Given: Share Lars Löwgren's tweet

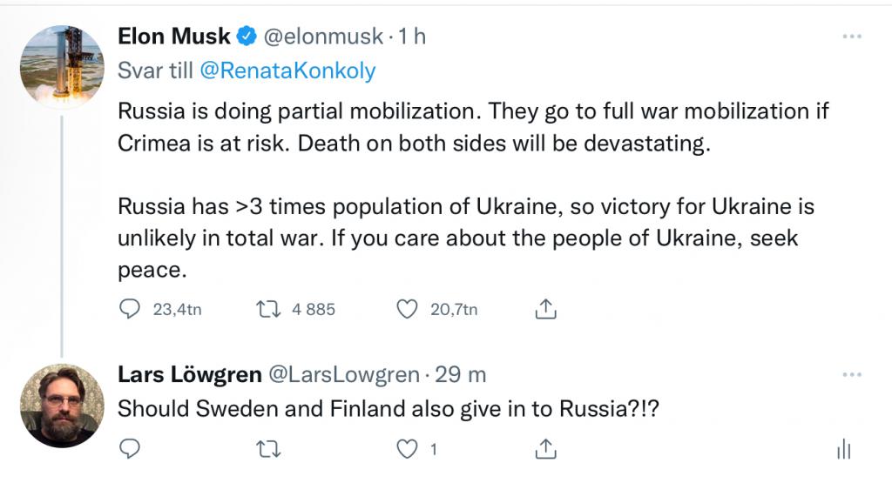Looking at the screenshot, I should pyautogui.click(x=544, y=449).
